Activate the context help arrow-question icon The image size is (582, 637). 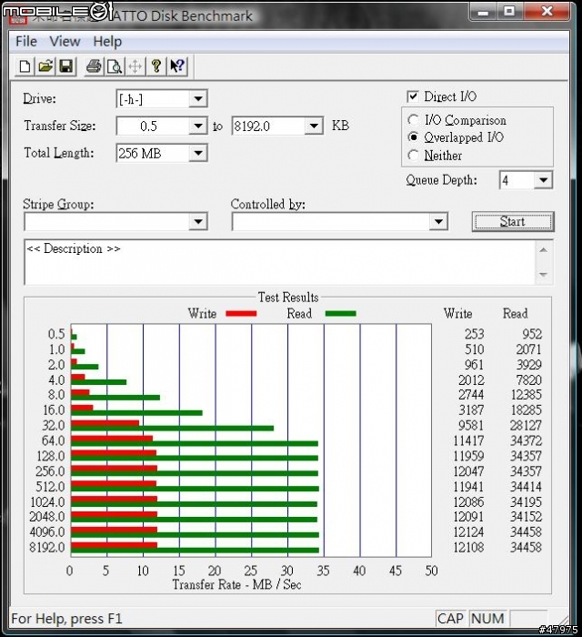pos(177,66)
